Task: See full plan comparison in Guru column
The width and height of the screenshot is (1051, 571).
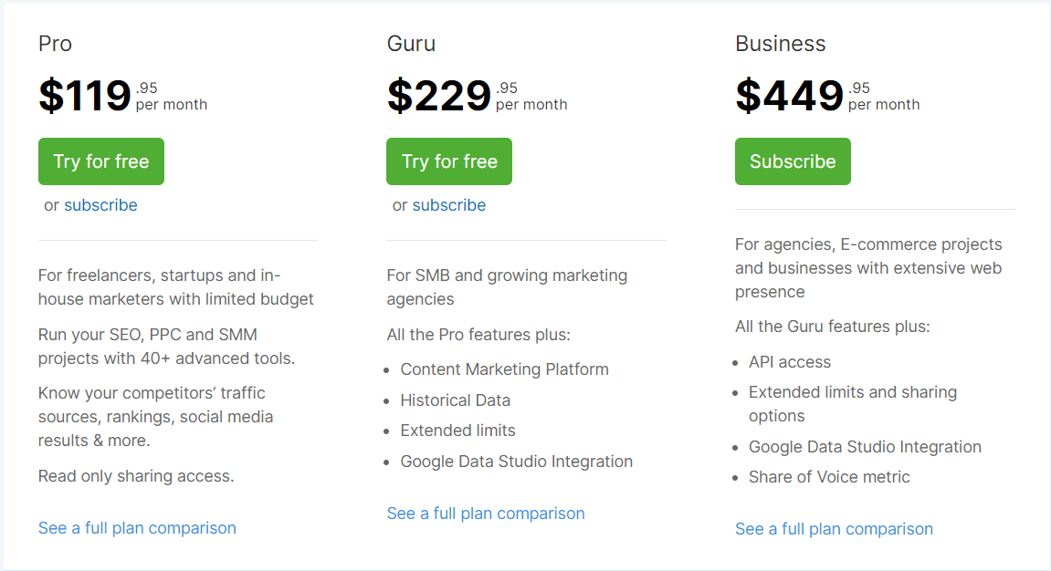Action: tap(486, 514)
